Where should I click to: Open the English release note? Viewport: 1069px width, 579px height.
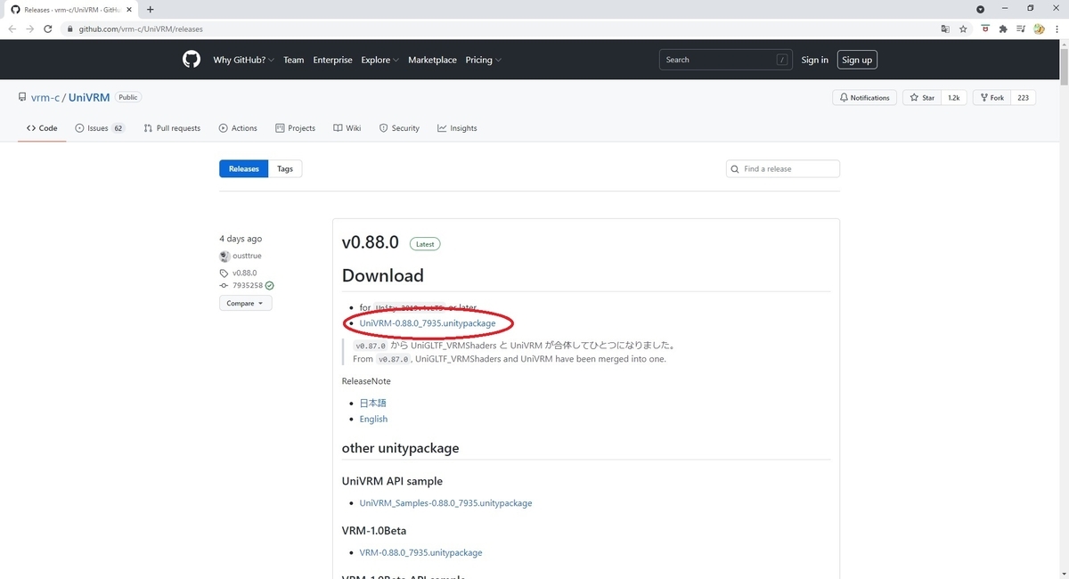point(373,419)
